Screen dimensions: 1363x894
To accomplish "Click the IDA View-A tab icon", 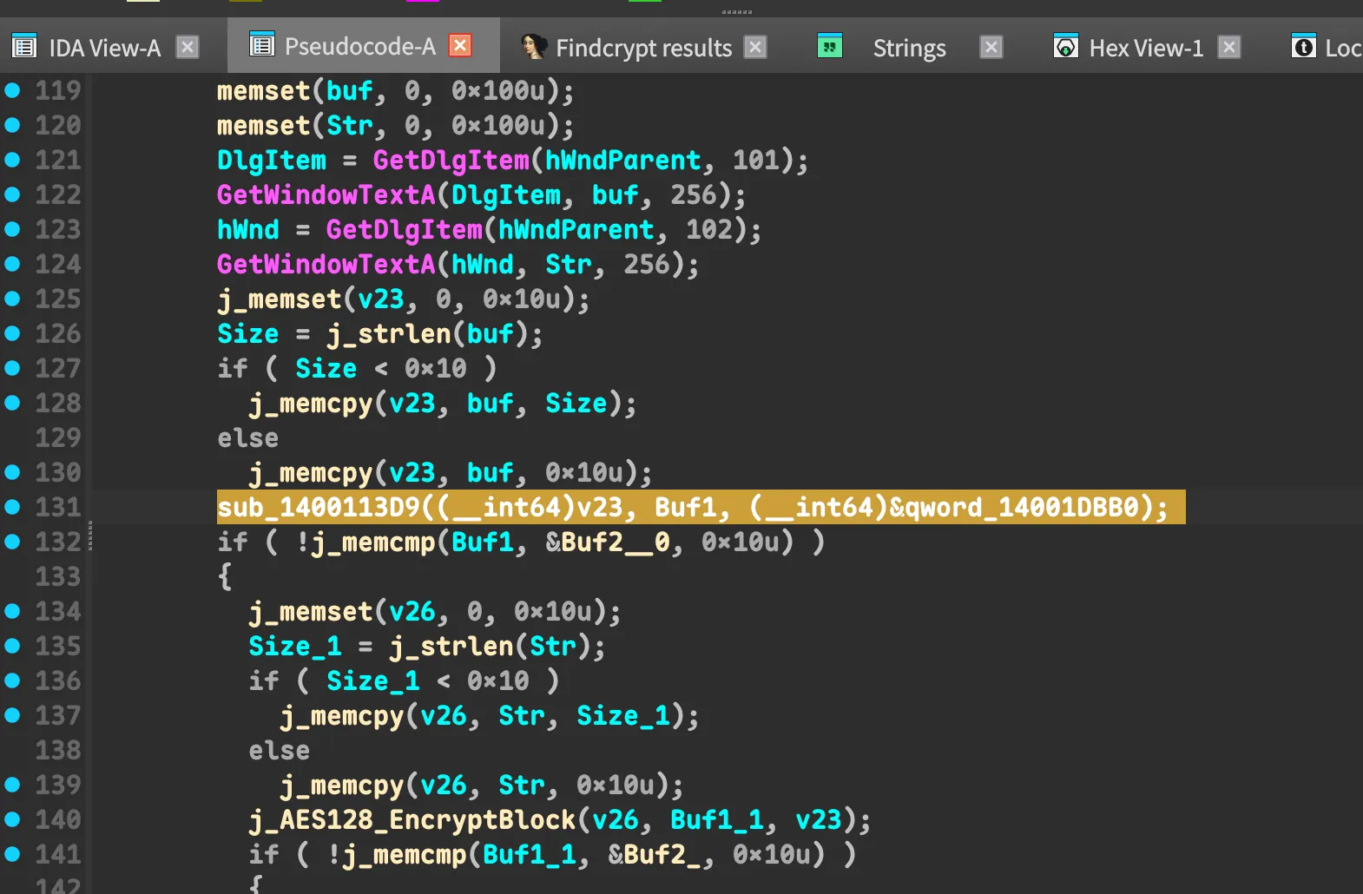I will click(24, 47).
